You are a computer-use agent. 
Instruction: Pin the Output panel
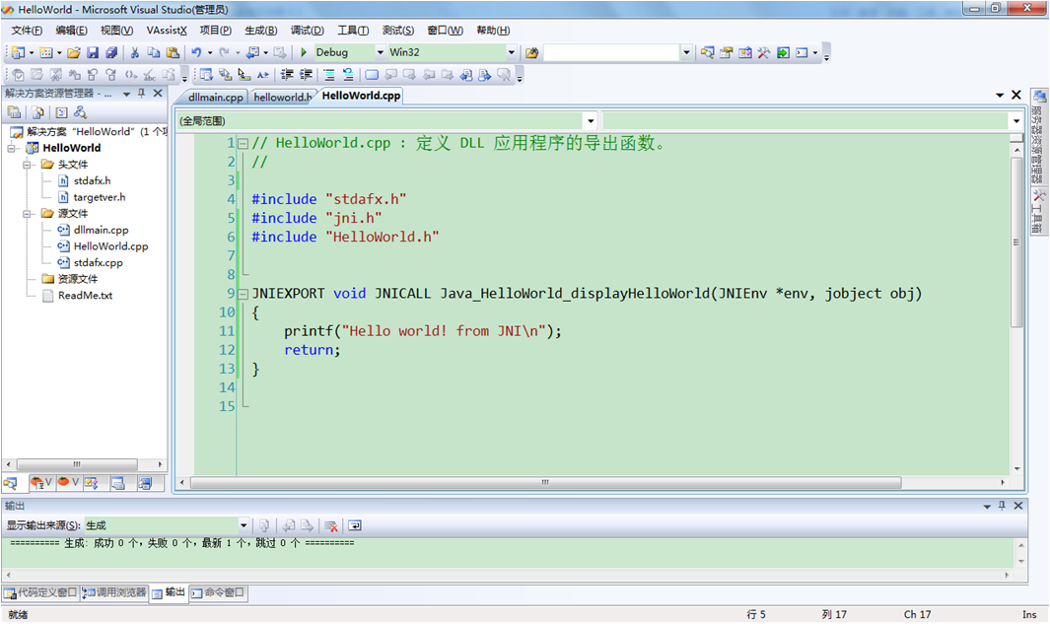point(1002,506)
